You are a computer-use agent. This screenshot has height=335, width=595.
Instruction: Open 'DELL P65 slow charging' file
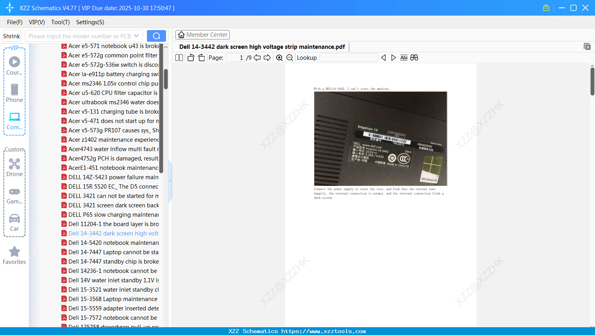pyautogui.click(x=110, y=215)
